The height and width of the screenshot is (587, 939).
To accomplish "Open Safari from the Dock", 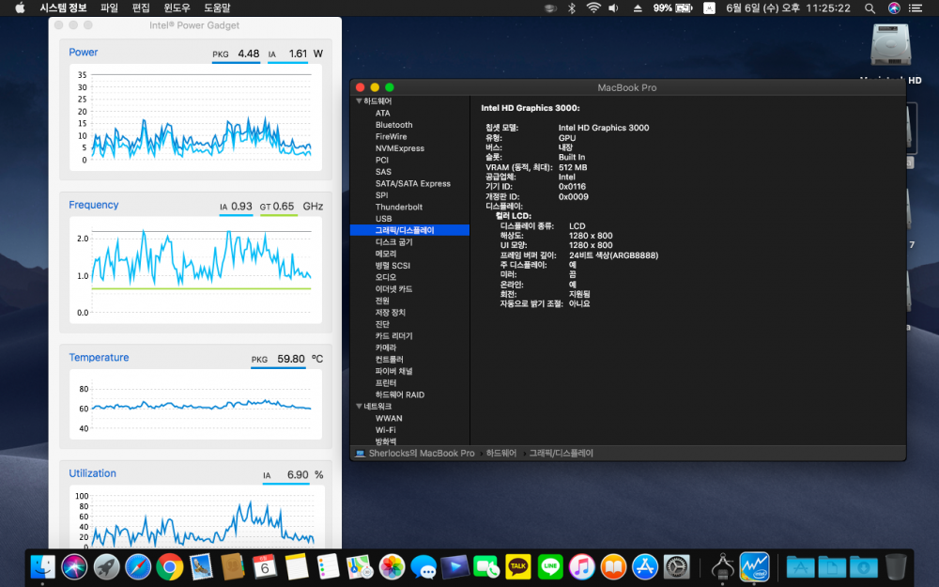I will pos(138,566).
